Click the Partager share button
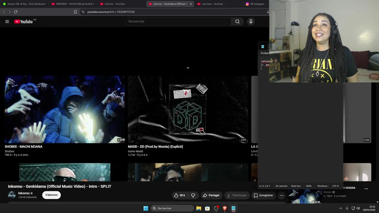The height and width of the screenshot is (213, 379). pyautogui.click(x=211, y=195)
